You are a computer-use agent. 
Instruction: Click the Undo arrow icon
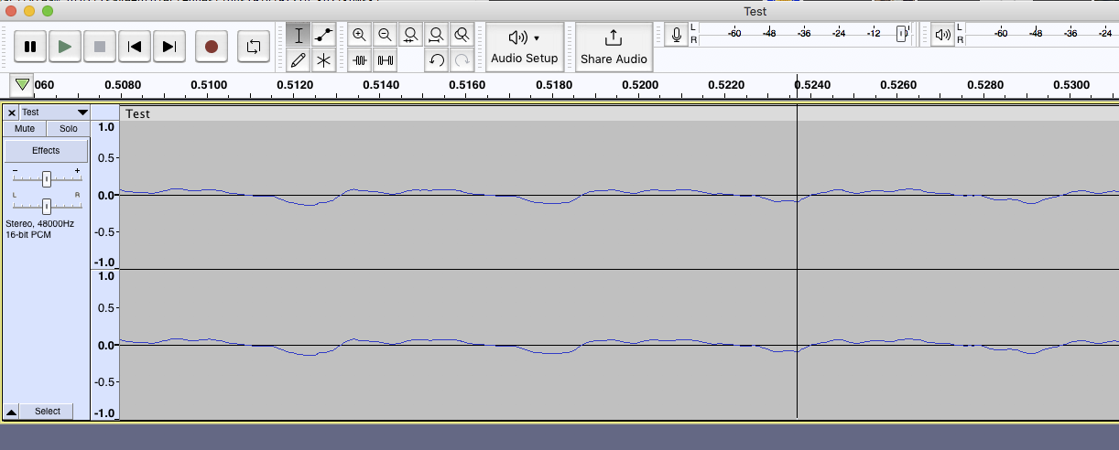(437, 60)
